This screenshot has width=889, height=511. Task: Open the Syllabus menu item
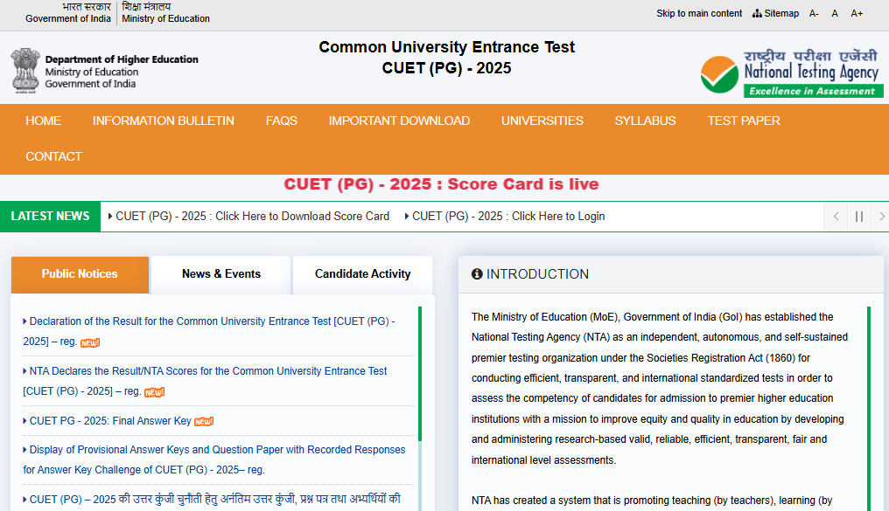[645, 121]
